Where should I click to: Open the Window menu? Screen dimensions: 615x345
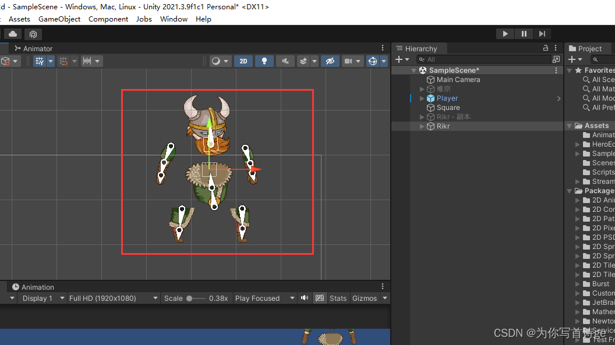[x=174, y=19]
